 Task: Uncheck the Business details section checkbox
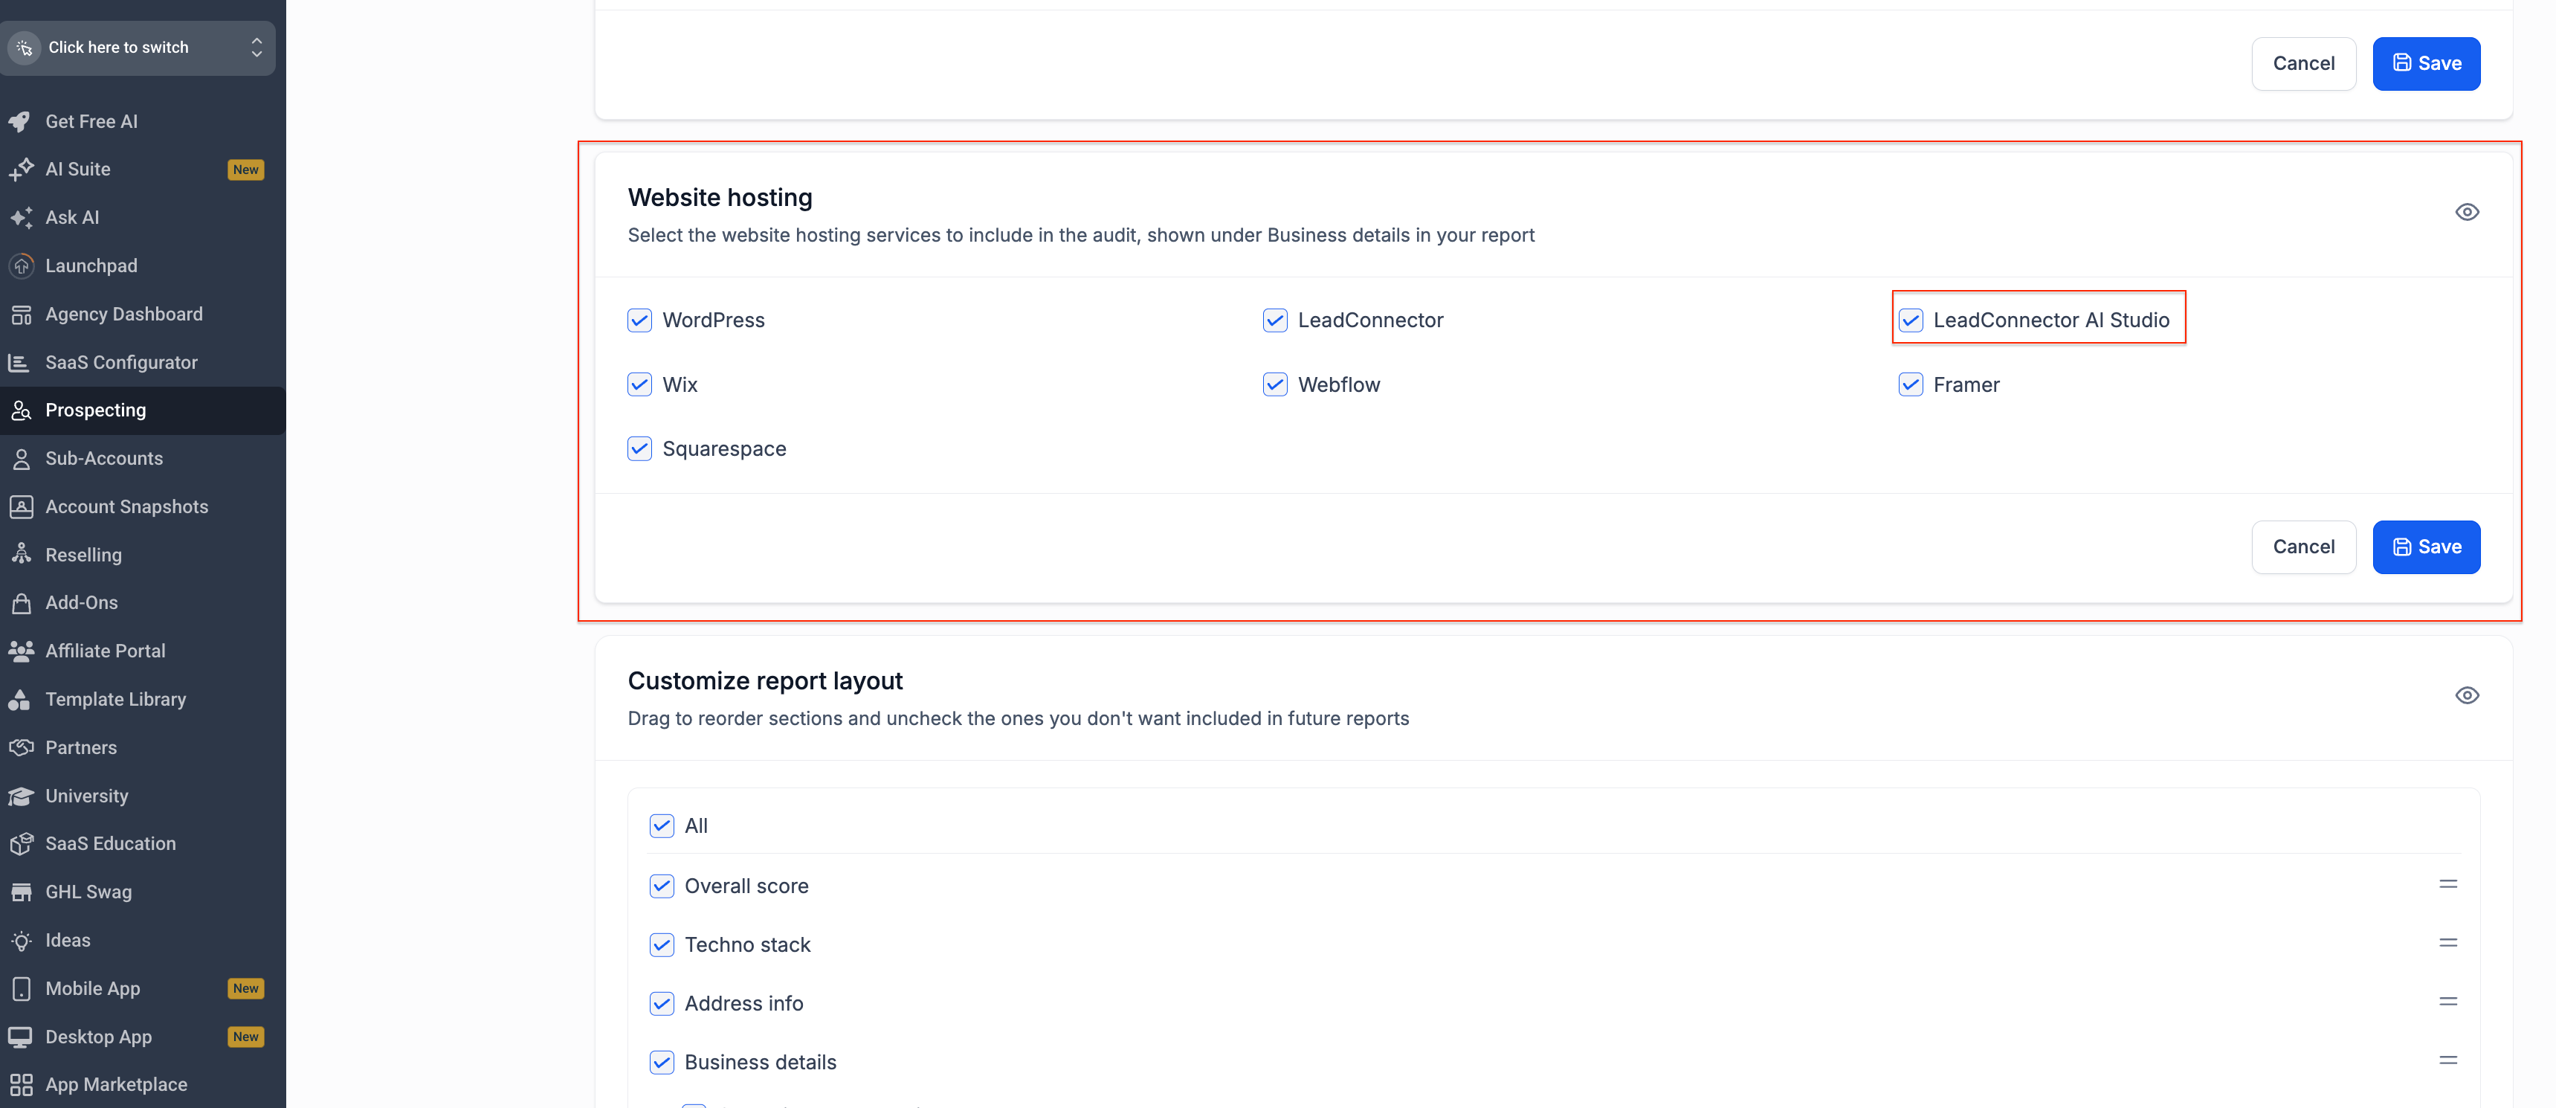pos(662,1063)
